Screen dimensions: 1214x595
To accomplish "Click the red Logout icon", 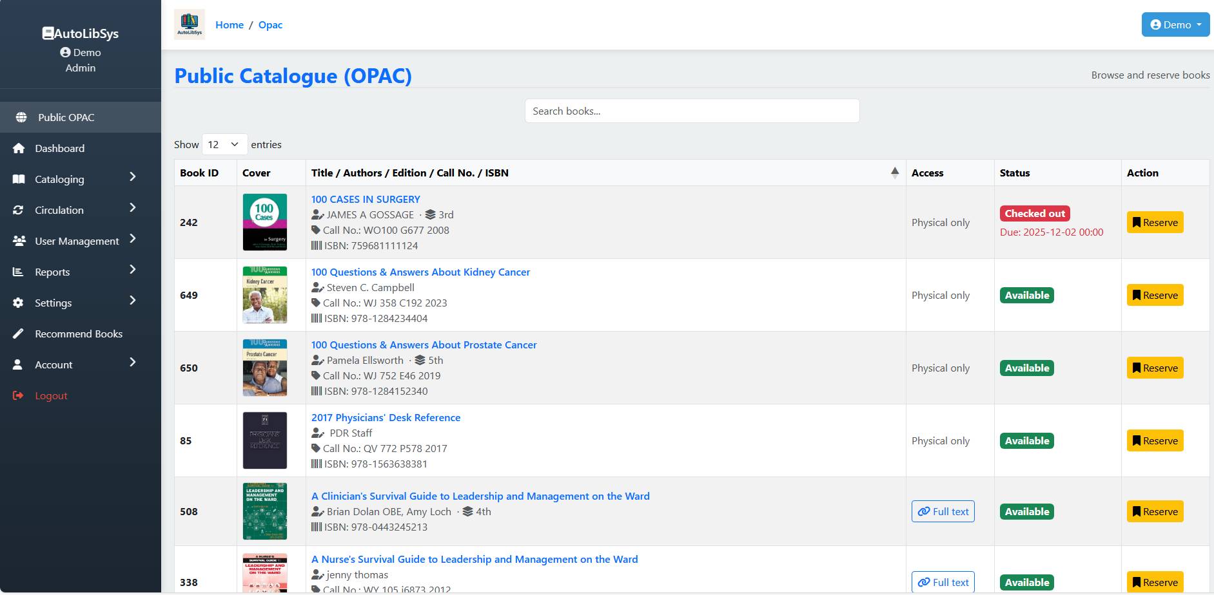I will 19,395.
